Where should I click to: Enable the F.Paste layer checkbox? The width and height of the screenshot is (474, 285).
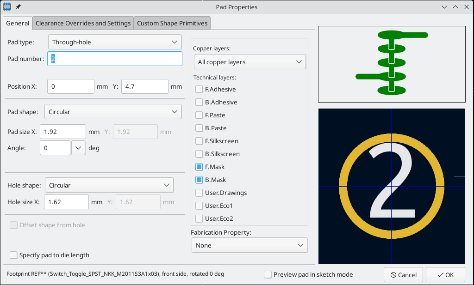(199, 115)
